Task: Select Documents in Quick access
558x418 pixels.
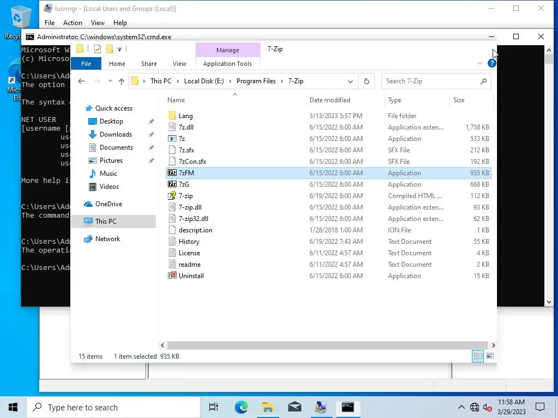Action: pyautogui.click(x=116, y=147)
